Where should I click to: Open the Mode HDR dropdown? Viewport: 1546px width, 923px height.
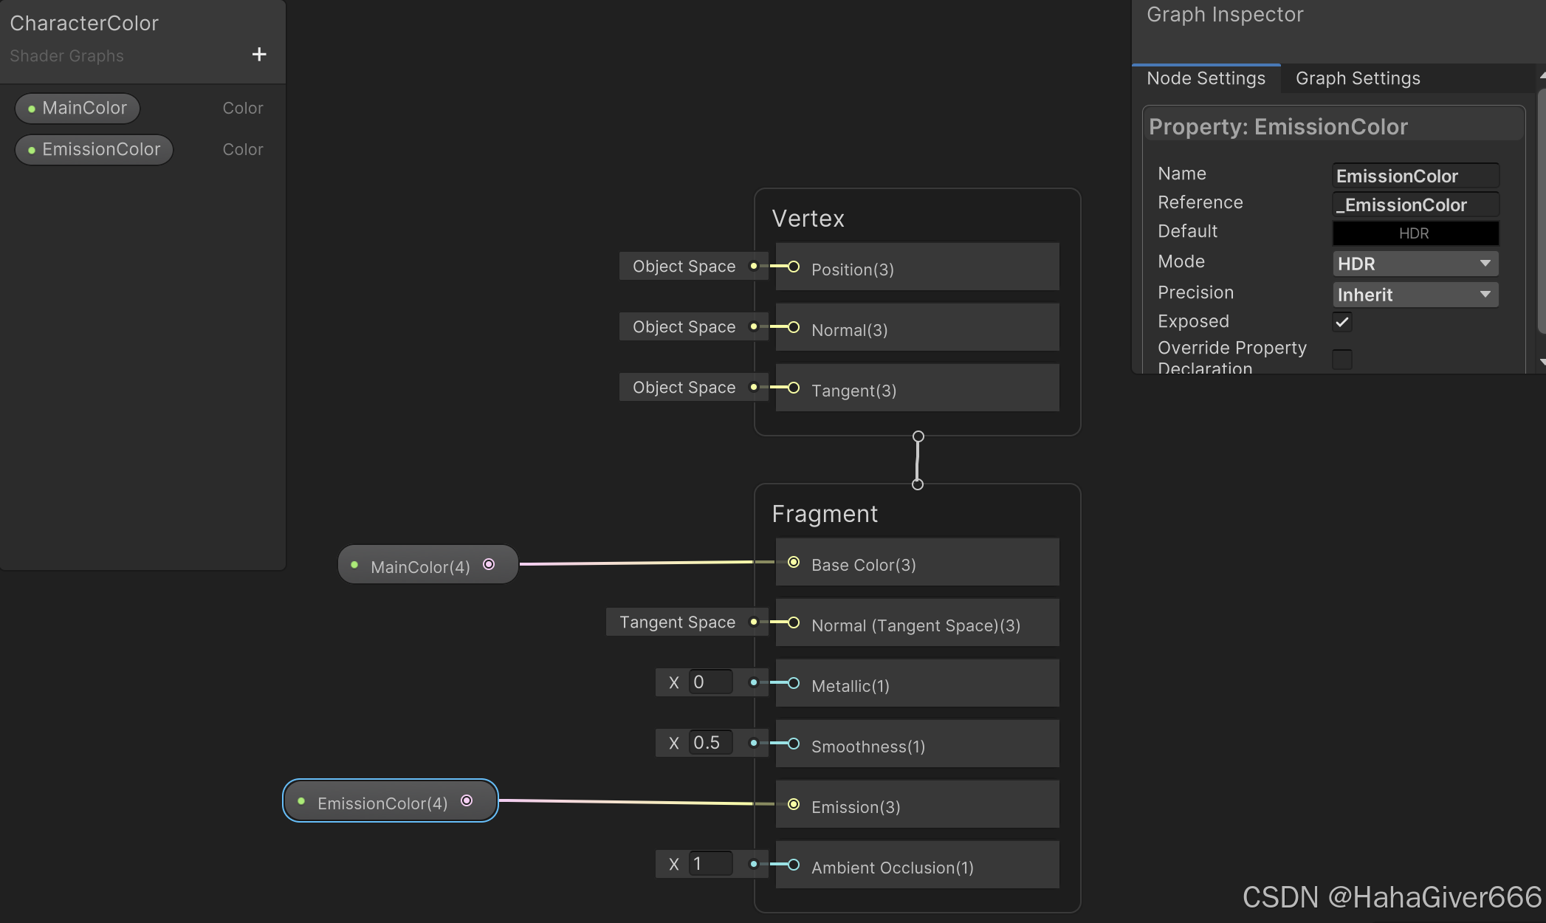click(x=1415, y=264)
